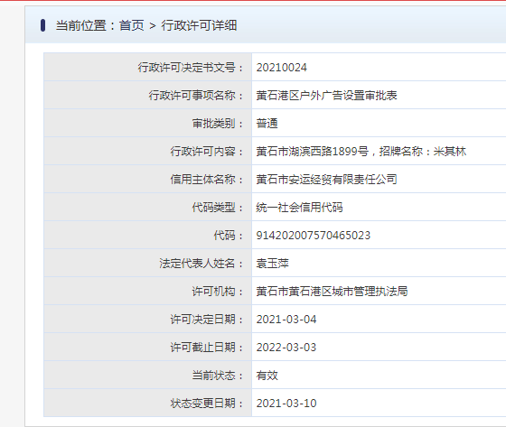Screen dimensions: 506x427
Task: Click the blue breadcrumb marker icon
Action: (x=43, y=25)
